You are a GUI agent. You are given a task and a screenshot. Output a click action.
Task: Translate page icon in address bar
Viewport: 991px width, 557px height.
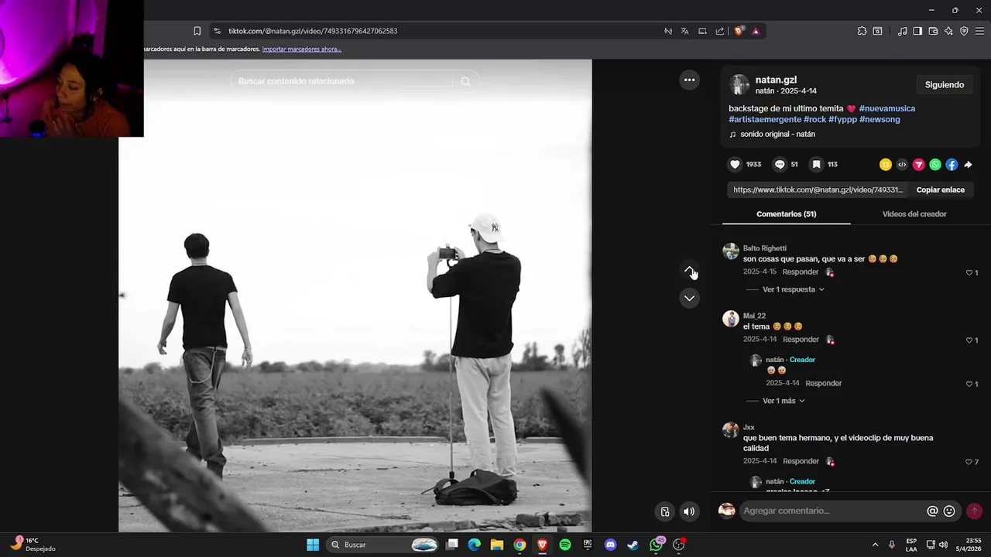pos(685,31)
